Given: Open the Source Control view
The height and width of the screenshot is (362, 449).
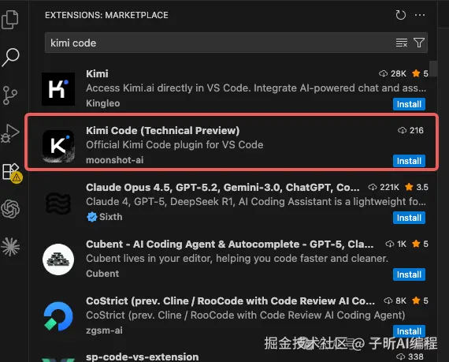Looking at the screenshot, I should pyautogui.click(x=10, y=95).
